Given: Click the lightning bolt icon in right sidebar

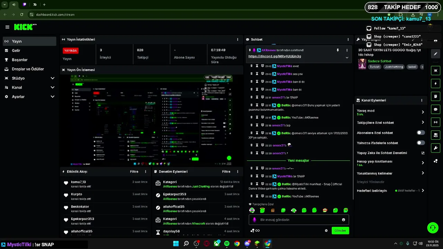Looking at the screenshot, I should tap(435, 83).
